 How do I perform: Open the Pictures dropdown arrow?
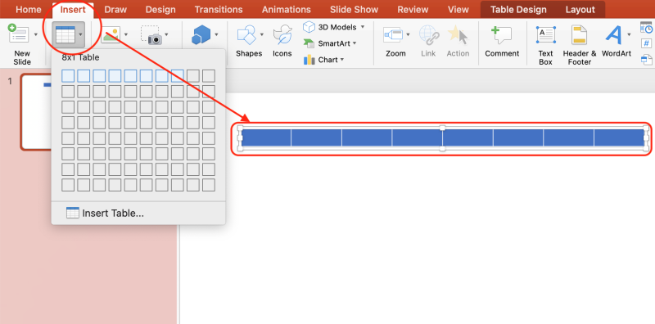click(126, 34)
